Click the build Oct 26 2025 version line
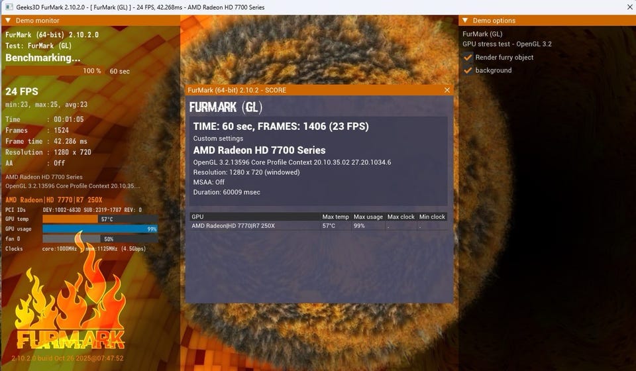 (68, 358)
